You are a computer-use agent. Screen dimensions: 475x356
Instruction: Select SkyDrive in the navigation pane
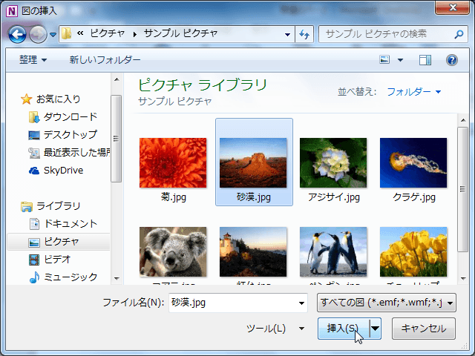click(63, 171)
